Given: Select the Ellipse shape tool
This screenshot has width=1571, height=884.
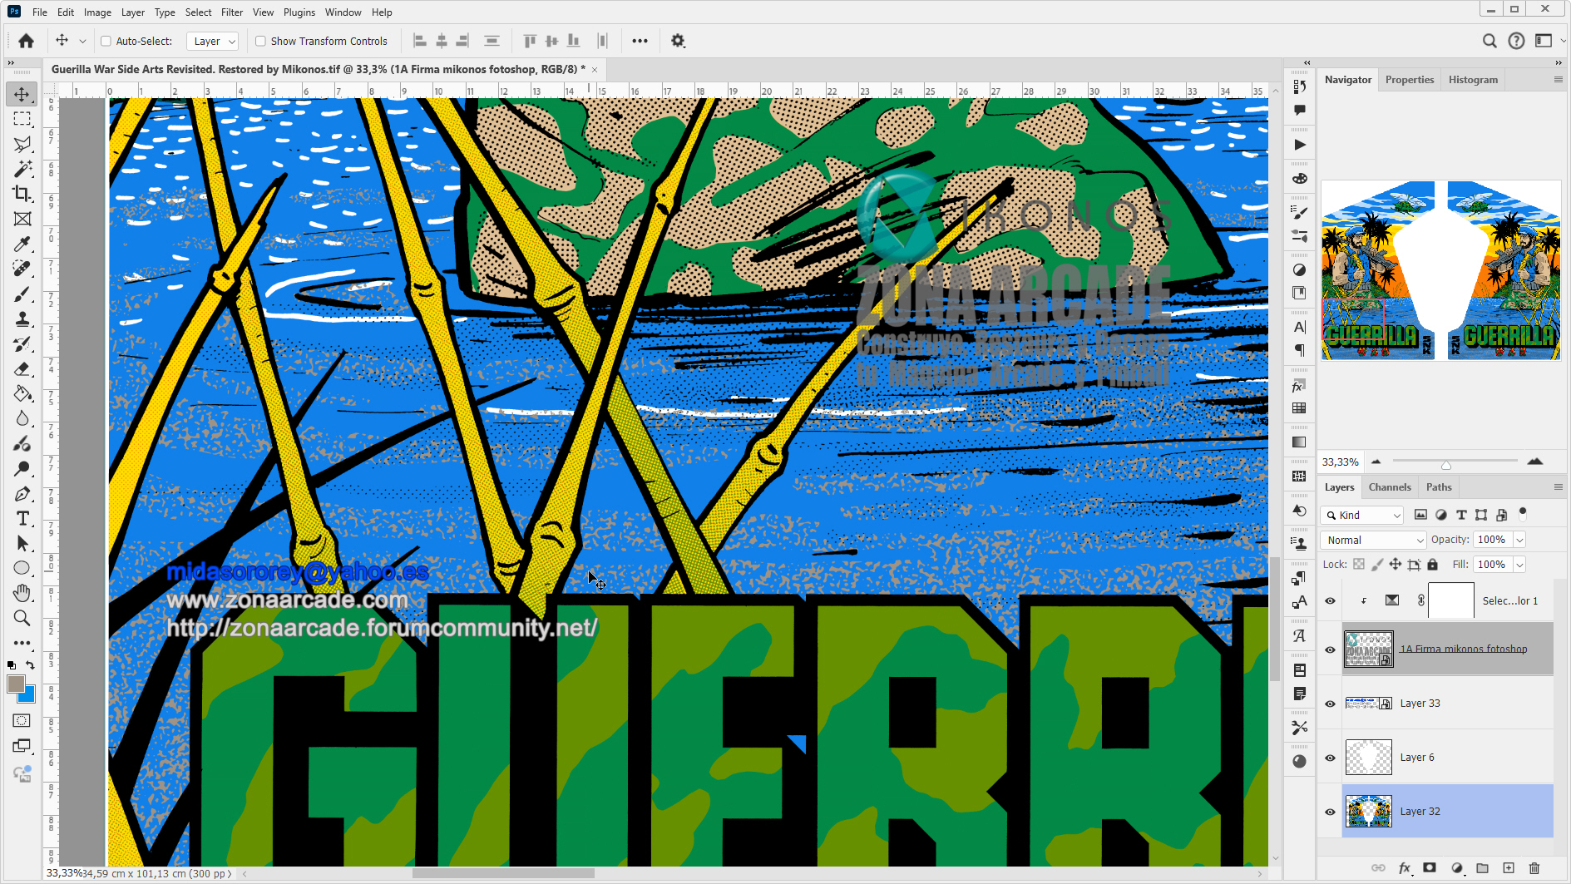Looking at the screenshot, I should click(x=22, y=568).
